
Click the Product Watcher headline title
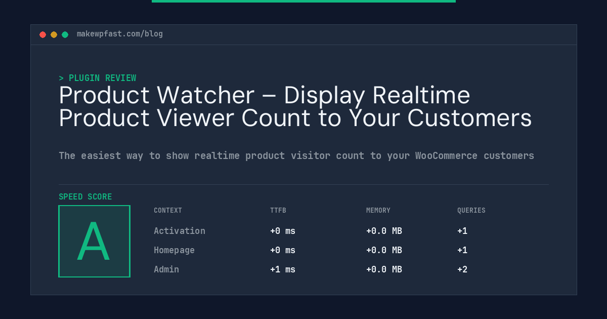coord(295,107)
